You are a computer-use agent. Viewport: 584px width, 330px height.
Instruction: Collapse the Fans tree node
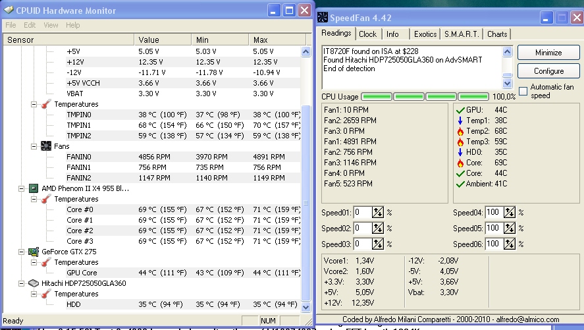(x=34, y=146)
